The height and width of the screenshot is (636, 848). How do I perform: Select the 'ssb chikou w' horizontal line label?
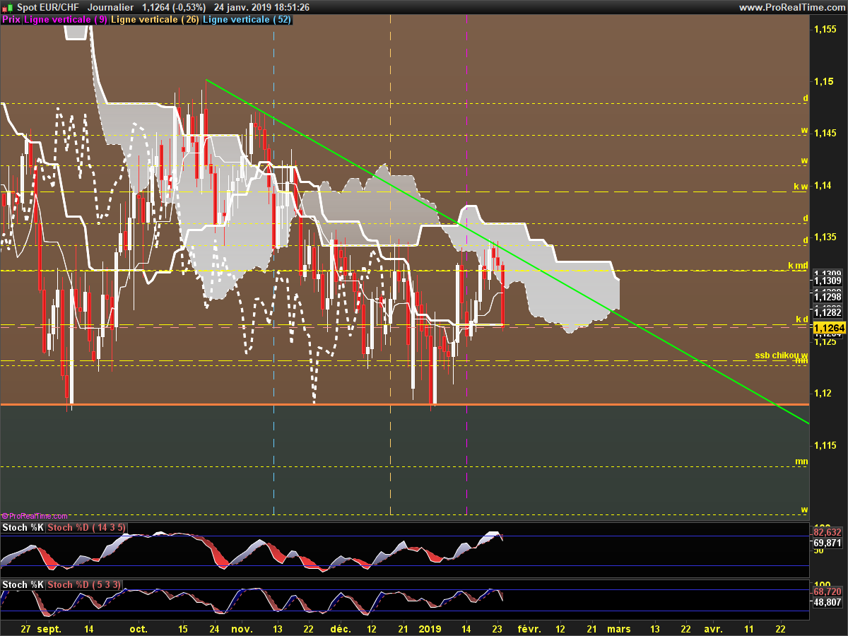pyautogui.click(x=780, y=355)
